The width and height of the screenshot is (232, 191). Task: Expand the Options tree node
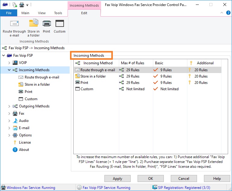tap(9, 135)
